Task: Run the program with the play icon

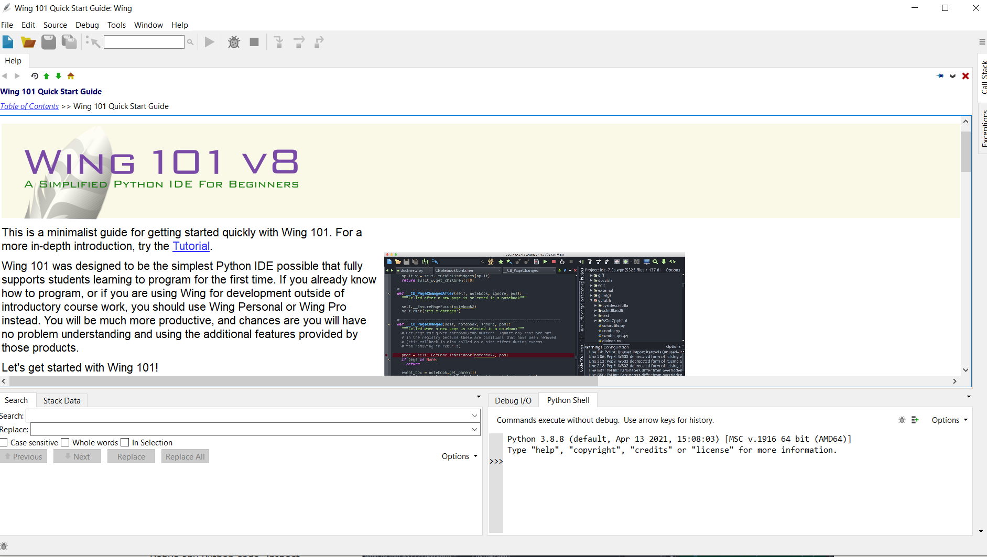Action: [210, 42]
